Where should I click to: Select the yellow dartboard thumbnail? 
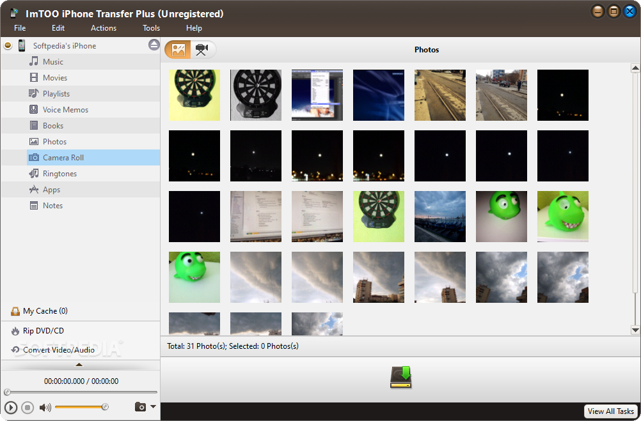coord(194,95)
